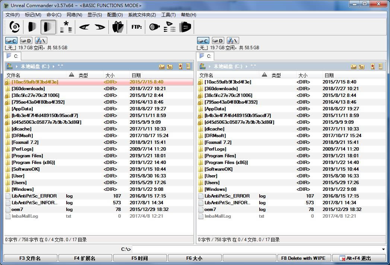
Task: Click the root folder icon in left path bar
Action: click(x=162, y=66)
